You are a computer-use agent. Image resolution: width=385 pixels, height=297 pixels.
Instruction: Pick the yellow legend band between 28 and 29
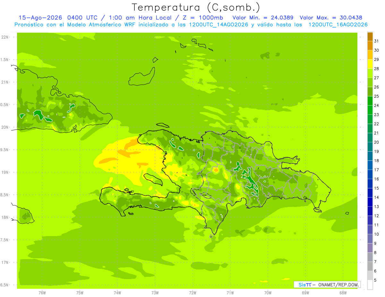coord(370,64)
